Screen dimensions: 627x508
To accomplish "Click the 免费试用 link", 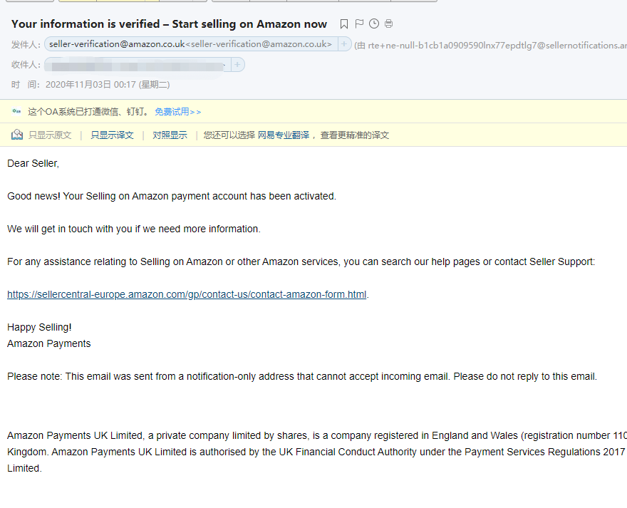I will (x=177, y=112).
